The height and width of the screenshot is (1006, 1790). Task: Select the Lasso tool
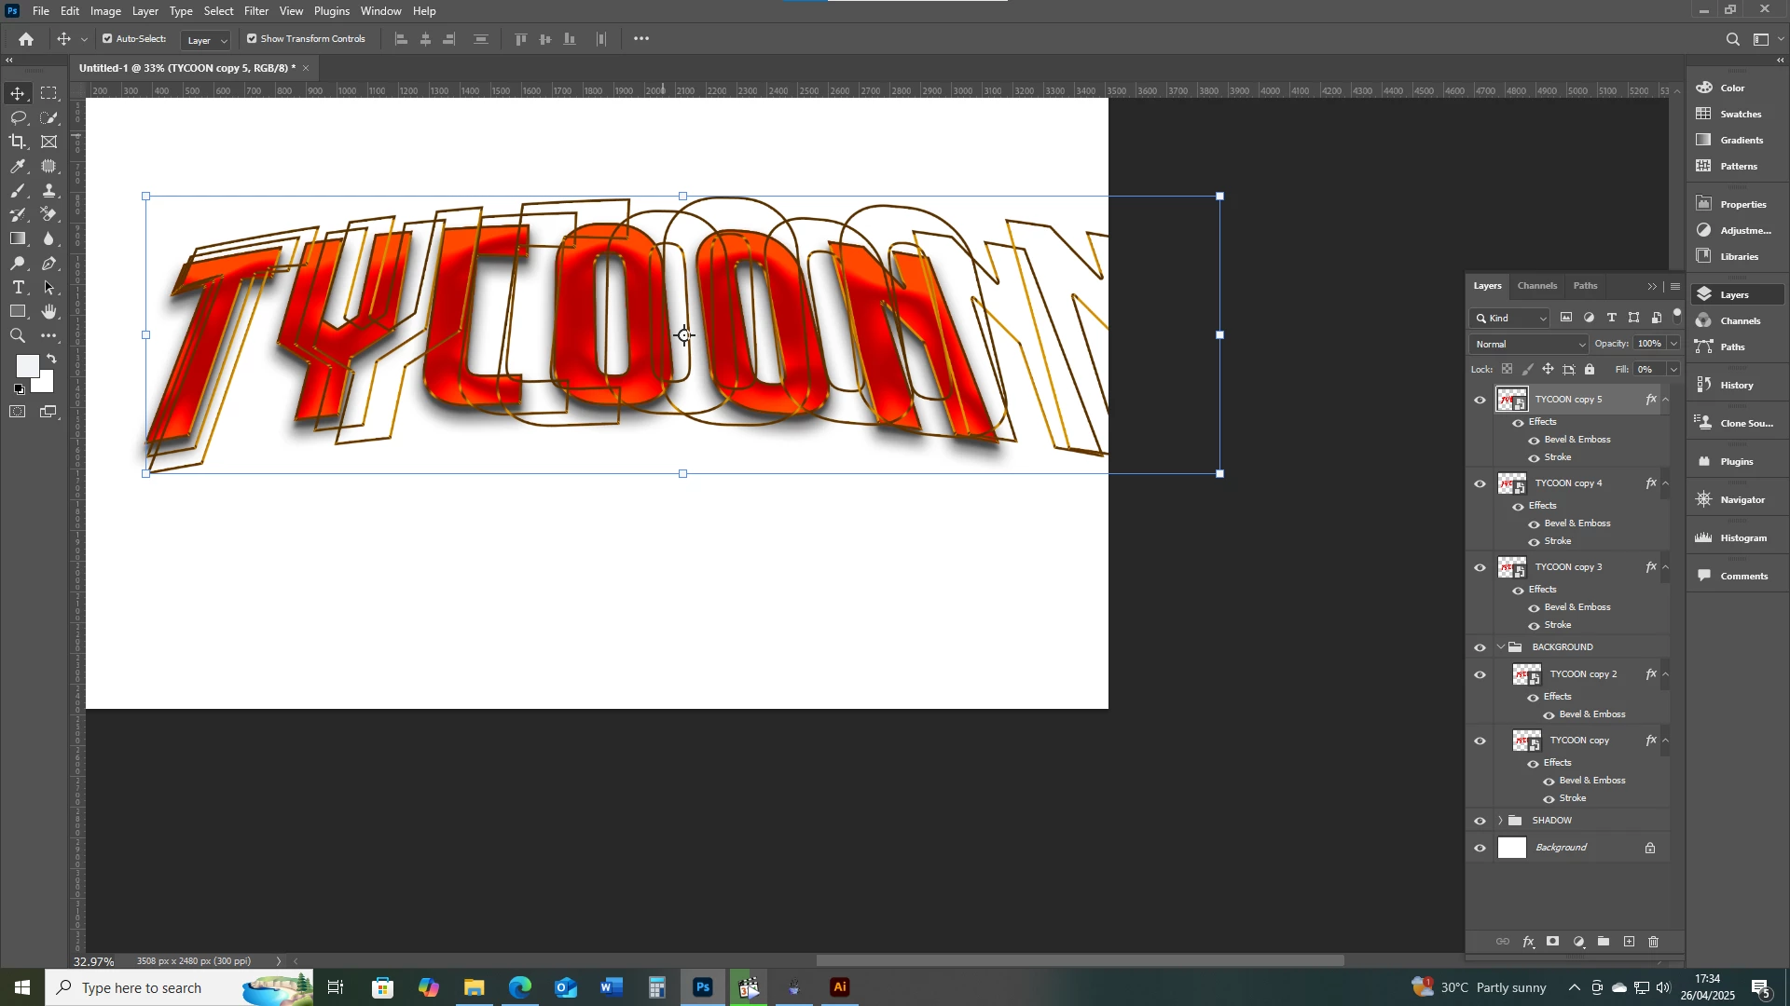point(18,117)
